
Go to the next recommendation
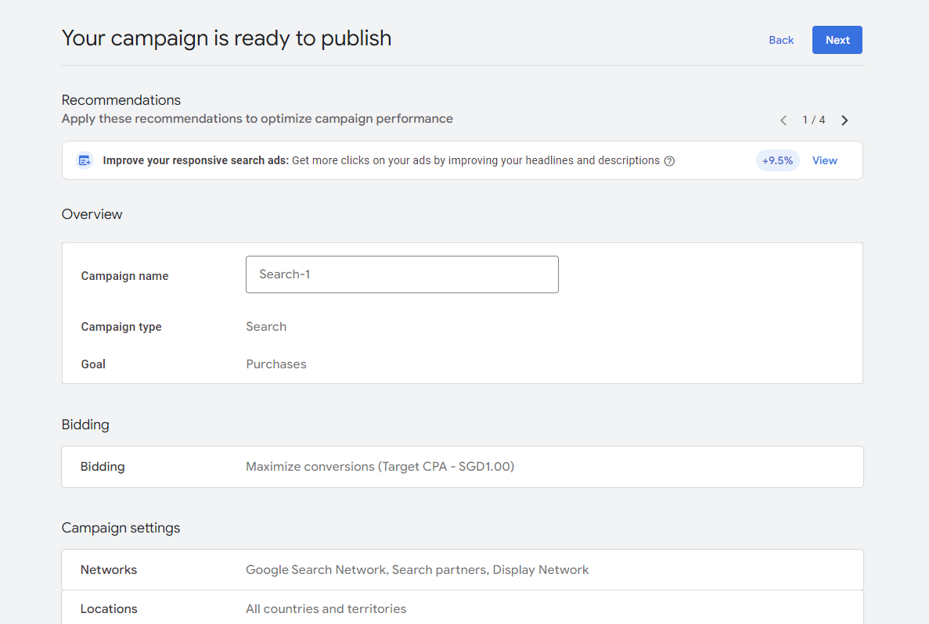pos(844,120)
